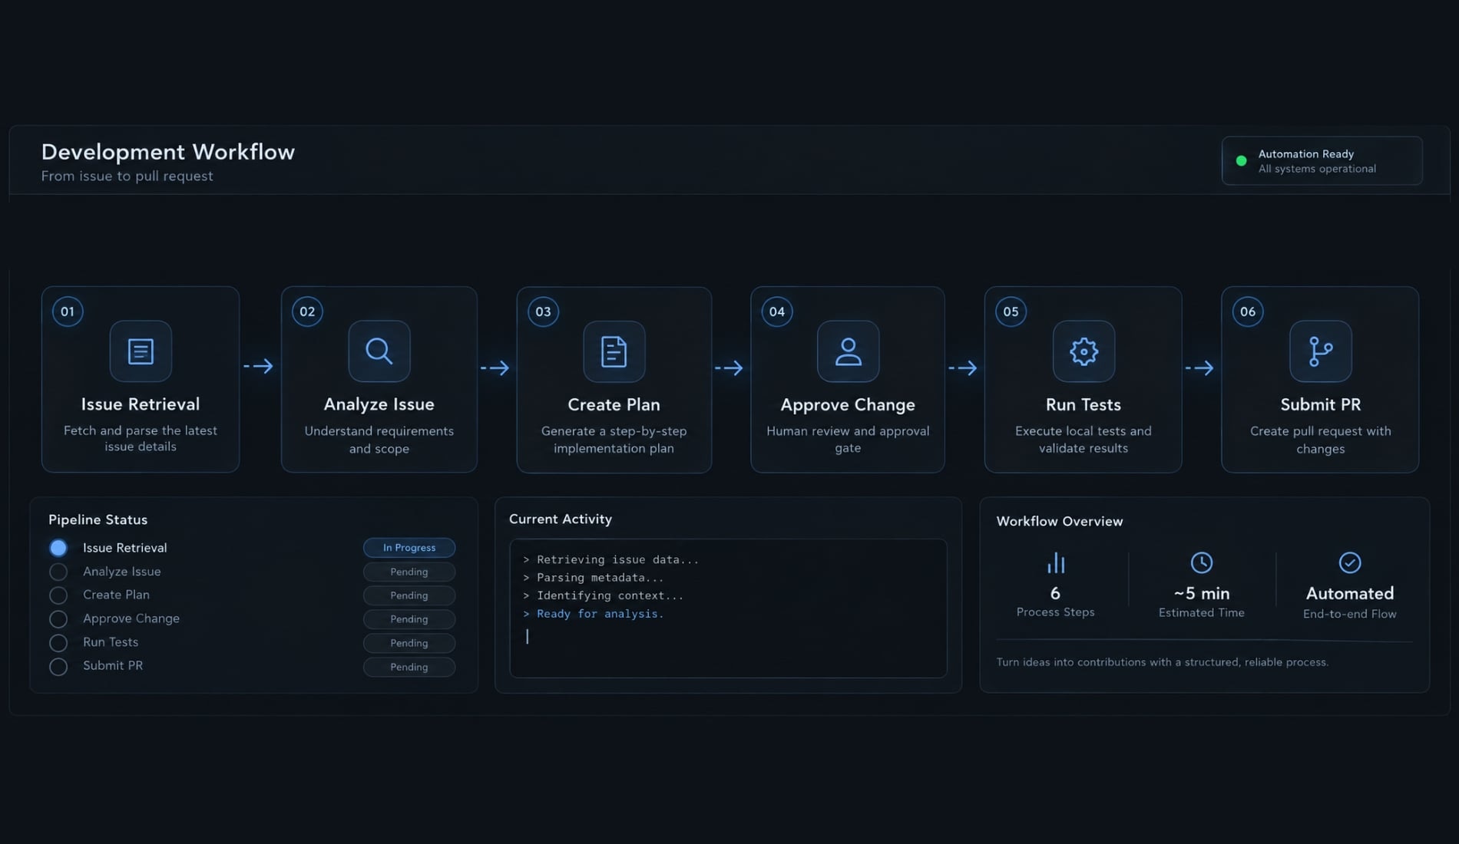Click the 04 step number badge
Image resolution: width=1459 pixels, height=844 pixels.
tap(777, 312)
